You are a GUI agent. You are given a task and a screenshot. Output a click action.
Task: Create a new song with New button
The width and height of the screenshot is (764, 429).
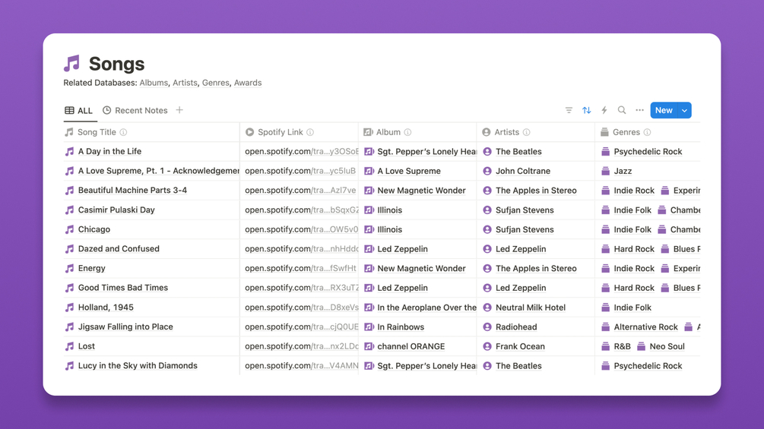pyautogui.click(x=664, y=110)
